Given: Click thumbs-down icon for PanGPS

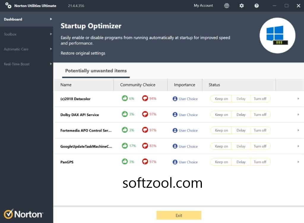Looking at the screenshot, I should click(145, 162).
